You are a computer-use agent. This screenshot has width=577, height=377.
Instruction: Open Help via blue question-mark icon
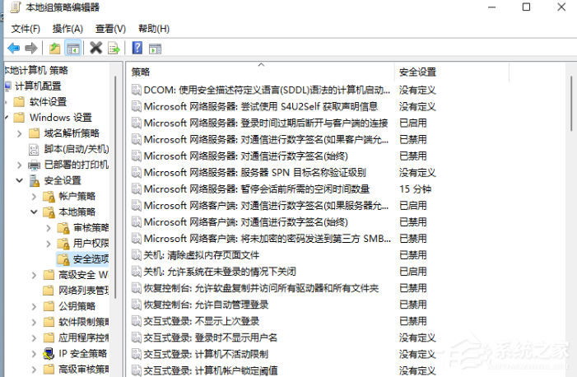(x=137, y=48)
